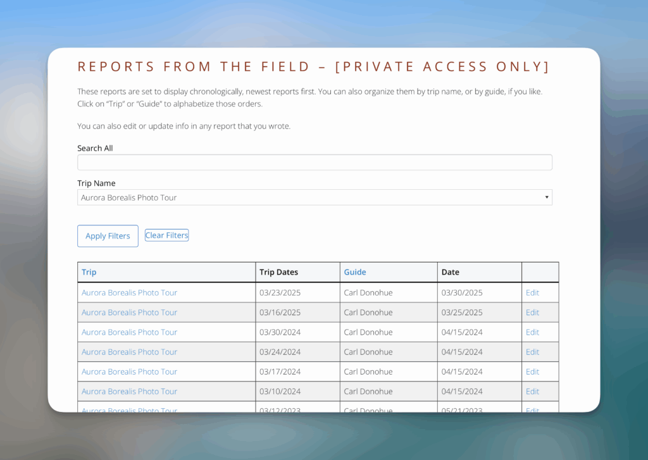Edit the trip report dated 03/10/2024
This screenshot has width=648, height=460.
[532, 391]
